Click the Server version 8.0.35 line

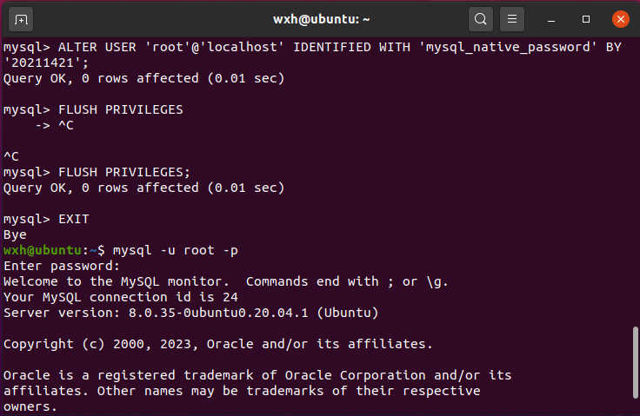190,313
